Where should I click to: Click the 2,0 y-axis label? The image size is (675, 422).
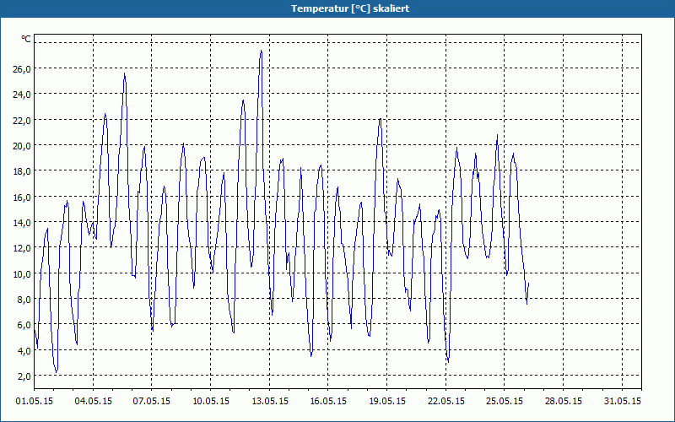(x=24, y=376)
